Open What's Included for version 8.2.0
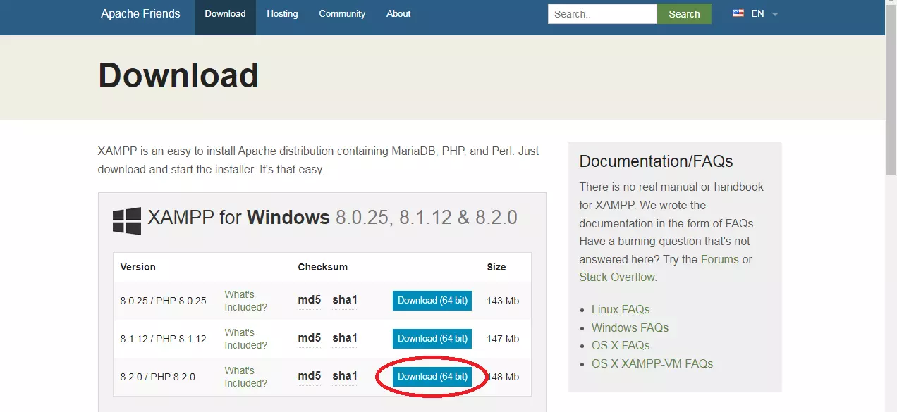Screen dimensions: 897x412 click(246, 377)
